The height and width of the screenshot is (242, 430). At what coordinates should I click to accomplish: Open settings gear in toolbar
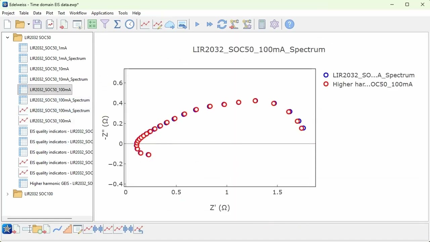coord(274,24)
